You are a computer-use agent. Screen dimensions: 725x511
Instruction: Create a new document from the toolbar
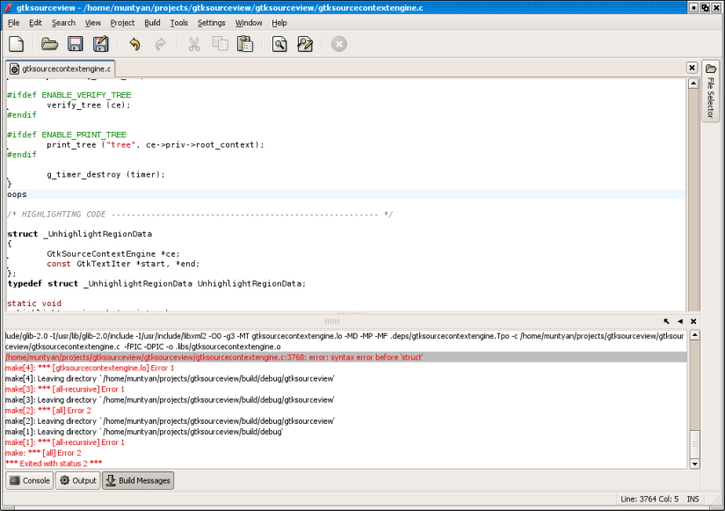click(x=16, y=44)
